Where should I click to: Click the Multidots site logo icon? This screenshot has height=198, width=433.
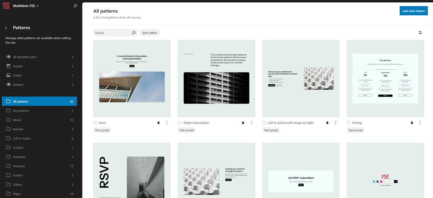pyautogui.click(x=5, y=5)
